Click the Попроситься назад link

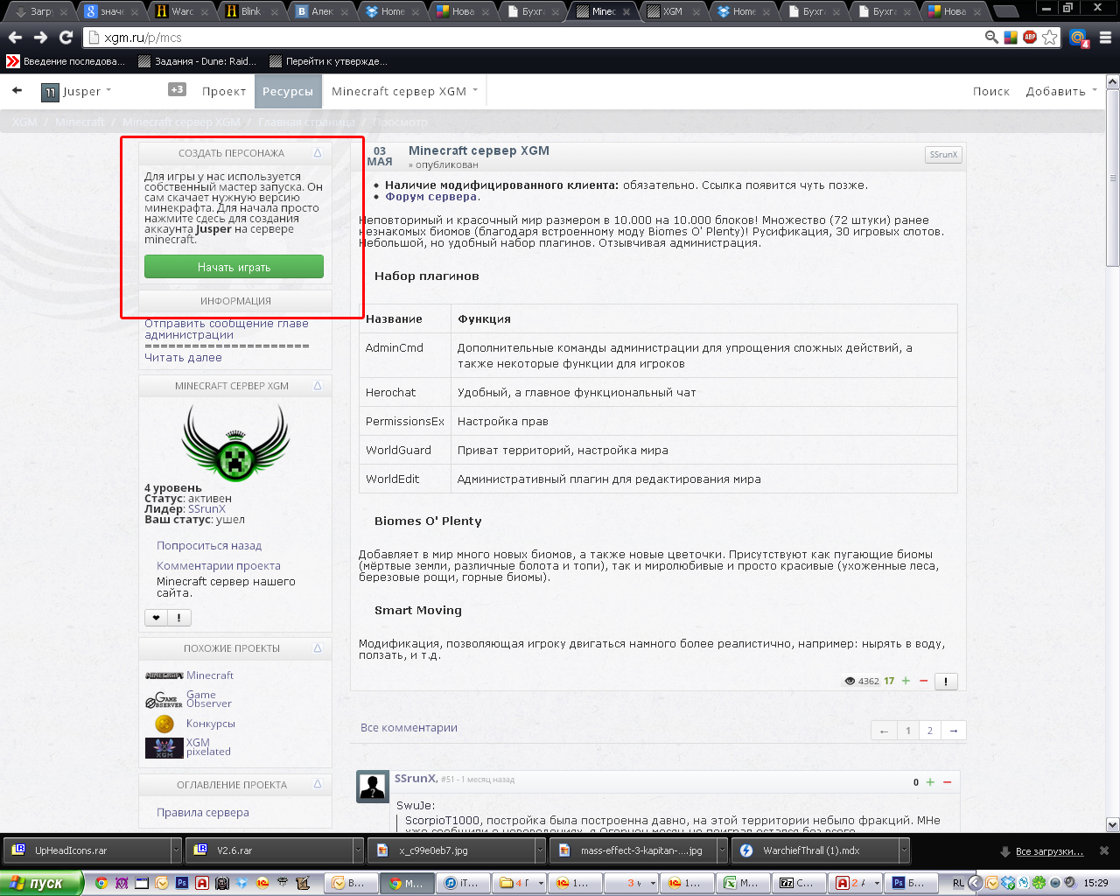coord(209,545)
